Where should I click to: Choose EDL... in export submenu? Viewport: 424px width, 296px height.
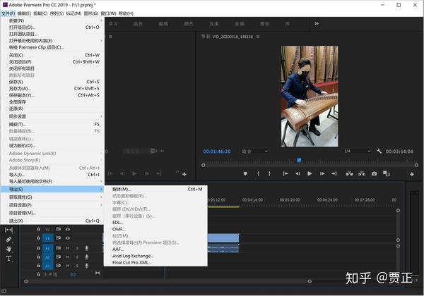(x=155, y=223)
